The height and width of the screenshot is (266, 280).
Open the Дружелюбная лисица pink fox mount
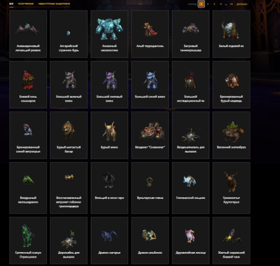click(190, 240)
